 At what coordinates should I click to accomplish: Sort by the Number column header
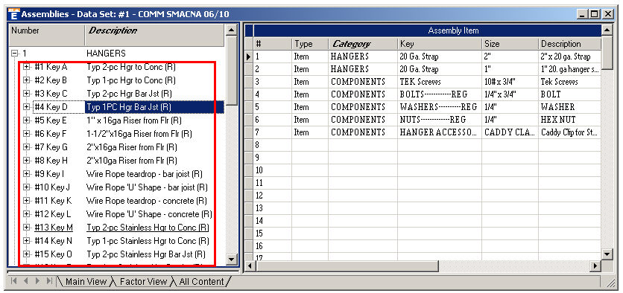click(x=47, y=35)
